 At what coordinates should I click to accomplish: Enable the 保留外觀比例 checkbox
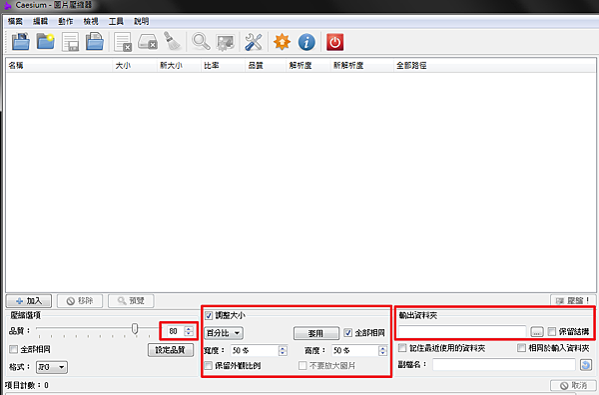pos(209,366)
